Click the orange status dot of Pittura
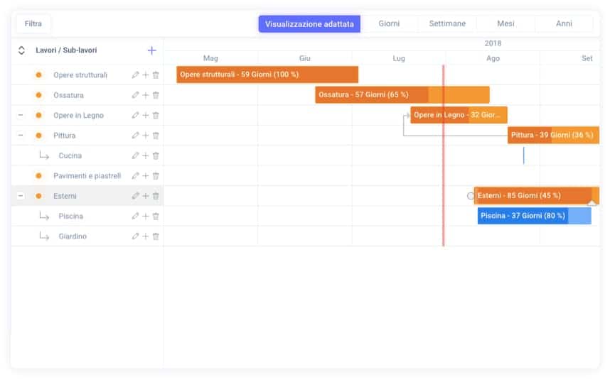This screenshot has height=379, width=610. (x=38, y=136)
